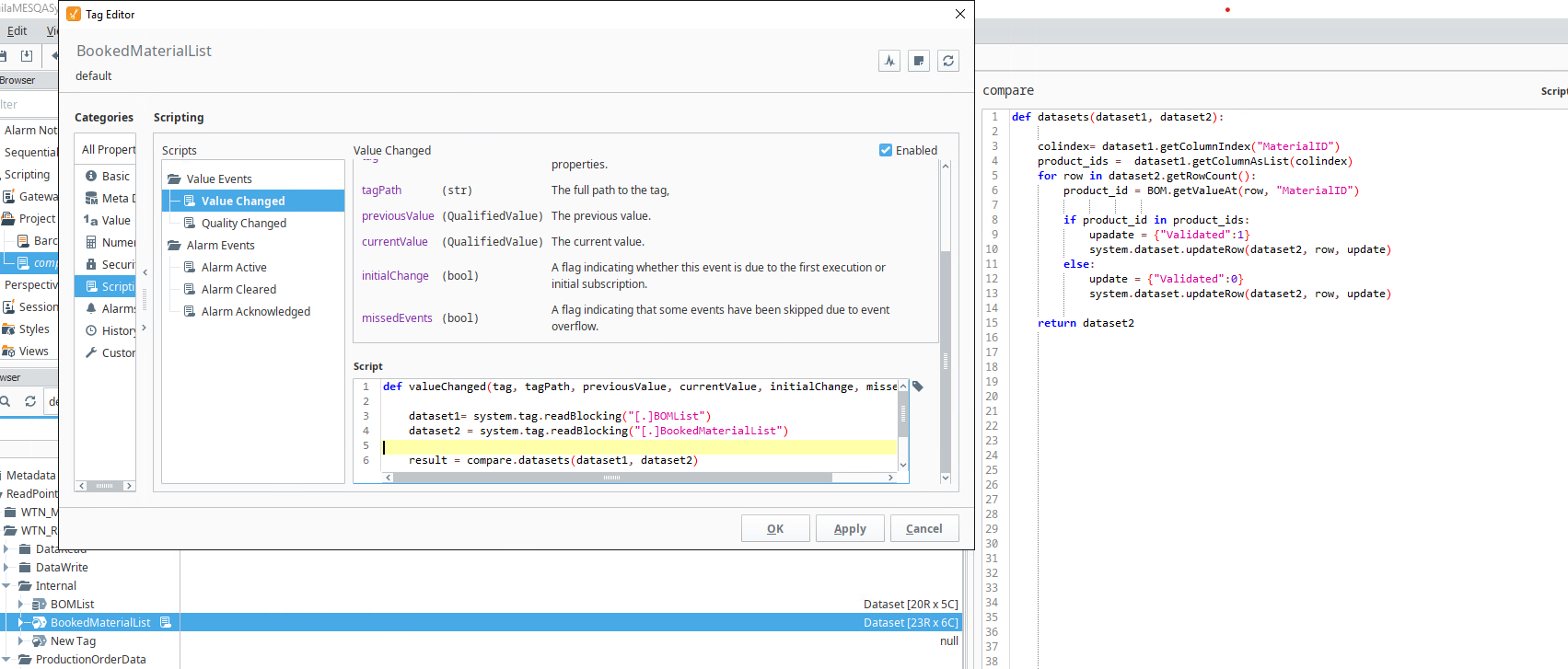Open tag diagnostics pulse icon
Image resolution: width=1568 pixels, height=669 pixels.
(x=889, y=61)
